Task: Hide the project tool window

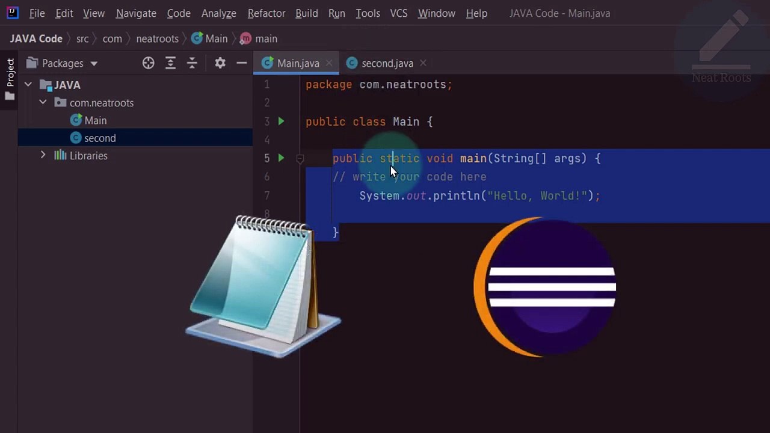Action: click(242, 63)
